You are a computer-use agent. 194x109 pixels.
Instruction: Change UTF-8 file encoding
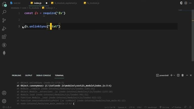(x=132, y=107)
